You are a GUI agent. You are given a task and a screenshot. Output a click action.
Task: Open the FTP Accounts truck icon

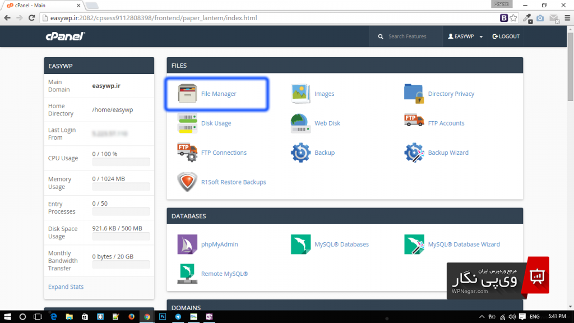click(414, 121)
